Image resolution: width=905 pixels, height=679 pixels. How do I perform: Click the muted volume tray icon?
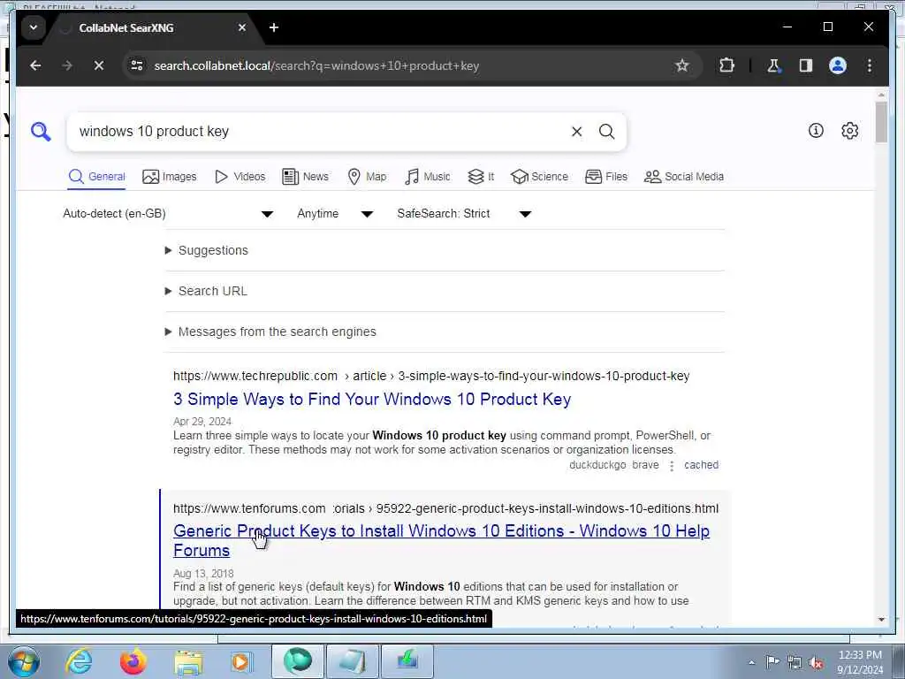[x=816, y=662]
